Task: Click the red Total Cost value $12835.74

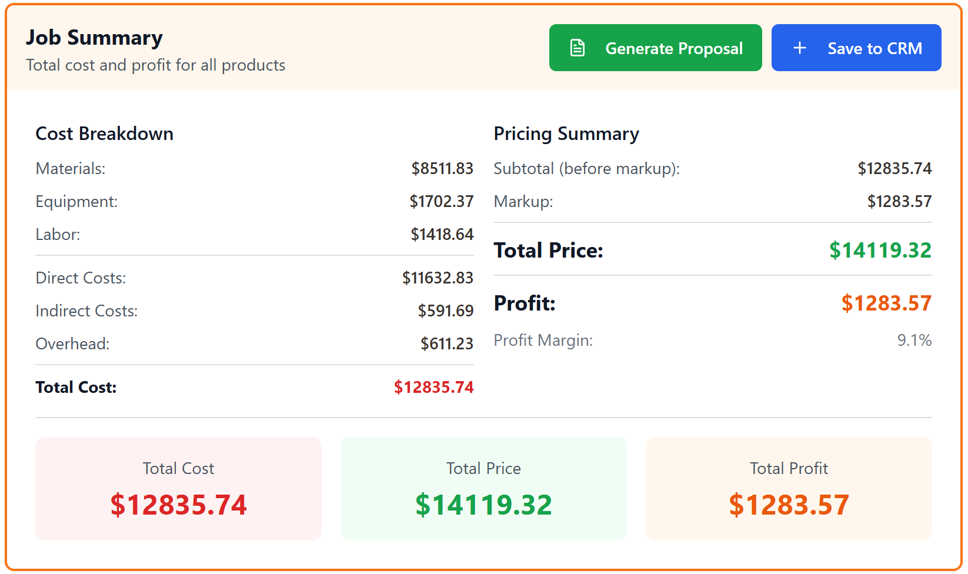Action: click(x=433, y=387)
